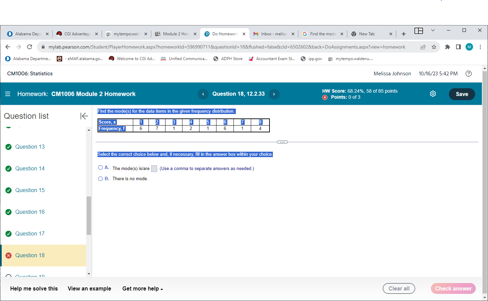The image size is (488, 301).
Task: Open a new browser tab with plus
Action: [x=404, y=34]
